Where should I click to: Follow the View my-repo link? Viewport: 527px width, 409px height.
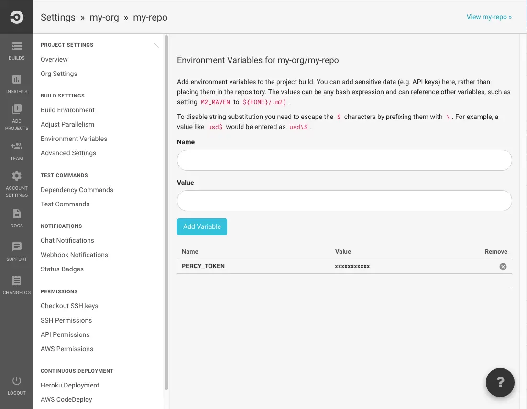click(489, 17)
